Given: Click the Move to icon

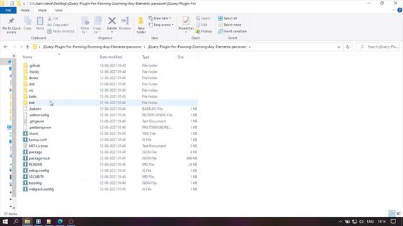Looking at the screenshot, I should point(85,21).
